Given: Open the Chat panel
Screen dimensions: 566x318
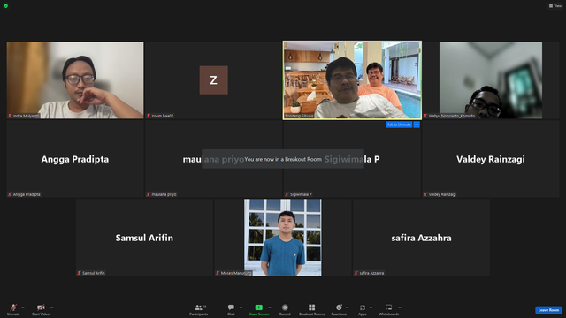Looking at the screenshot, I should point(231,309).
